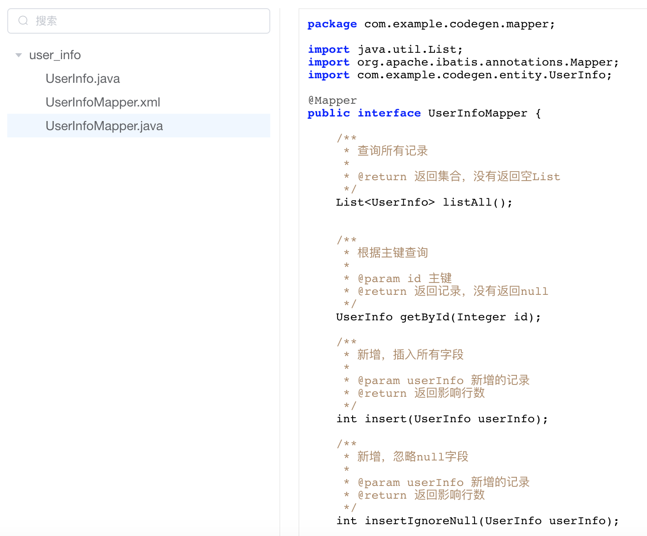Click the @return 返回记录，没有返回null comment
The width and height of the screenshot is (647, 536).
click(x=453, y=291)
